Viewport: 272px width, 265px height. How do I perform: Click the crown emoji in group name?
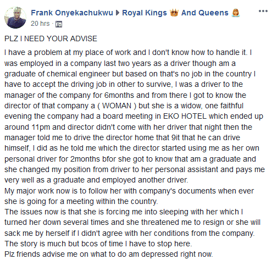coord(174,13)
